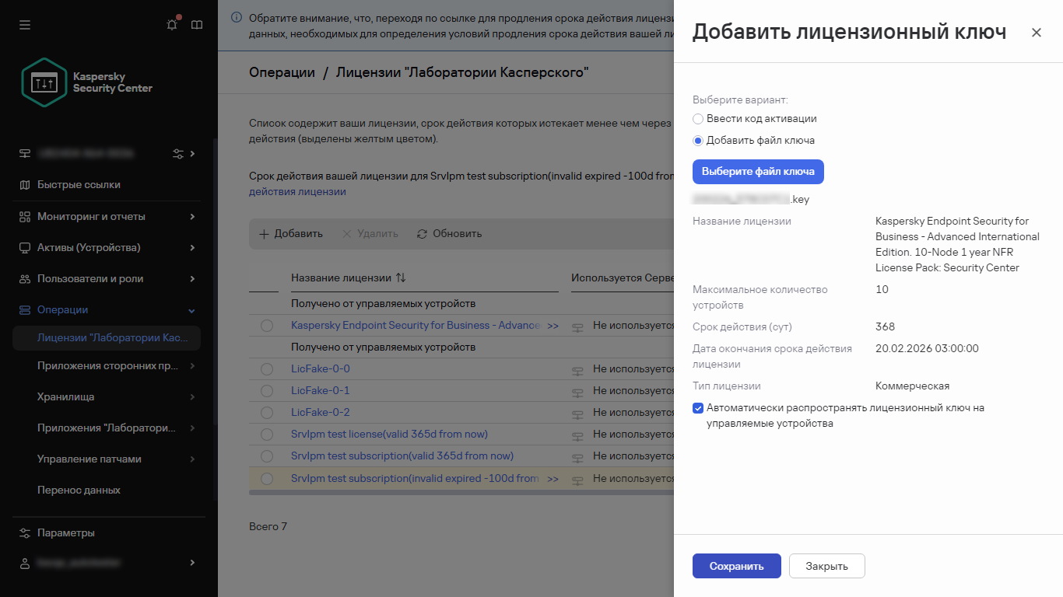Select radio button for SrvIpm test license row
1063x597 pixels.
point(267,434)
